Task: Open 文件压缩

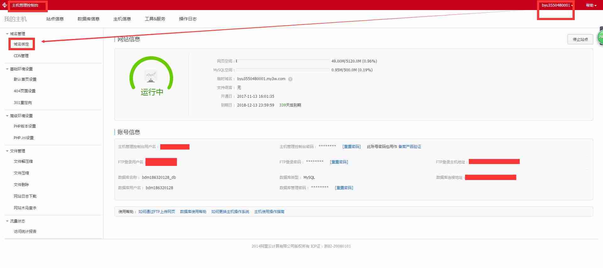Action: pyautogui.click(x=21, y=173)
